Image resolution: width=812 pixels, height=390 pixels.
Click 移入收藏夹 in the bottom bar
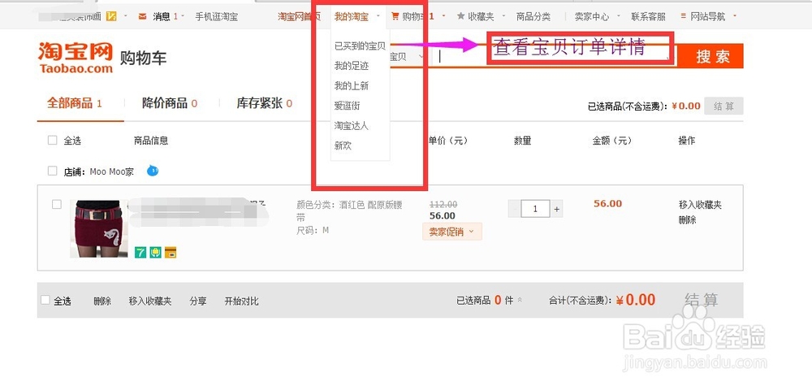pos(150,301)
